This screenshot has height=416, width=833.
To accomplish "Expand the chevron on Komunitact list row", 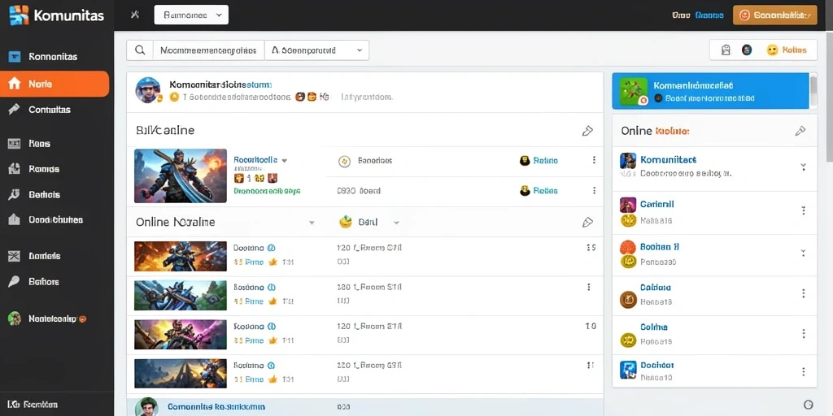I will [803, 167].
